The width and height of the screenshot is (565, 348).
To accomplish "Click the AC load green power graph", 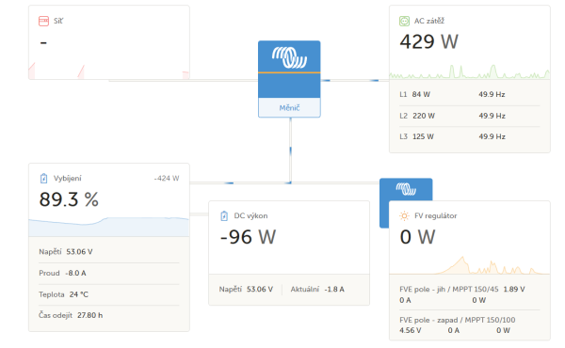I will [x=470, y=71].
